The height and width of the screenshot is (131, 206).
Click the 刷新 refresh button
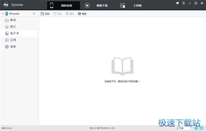click(x=82, y=14)
